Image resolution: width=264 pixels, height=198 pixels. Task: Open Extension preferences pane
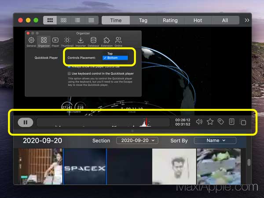point(107,42)
